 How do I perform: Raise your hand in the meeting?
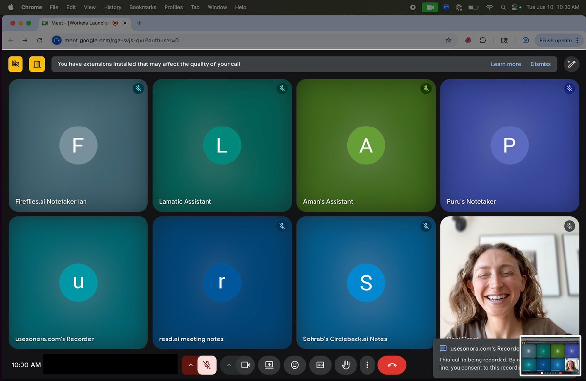[x=346, y=365]
